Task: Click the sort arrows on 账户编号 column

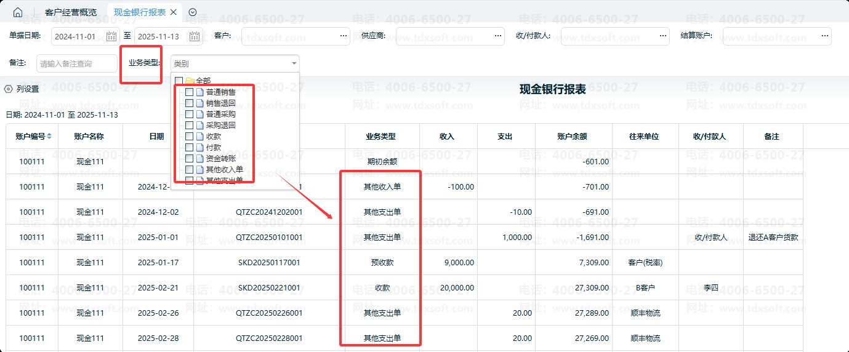Action: (49, 136)
